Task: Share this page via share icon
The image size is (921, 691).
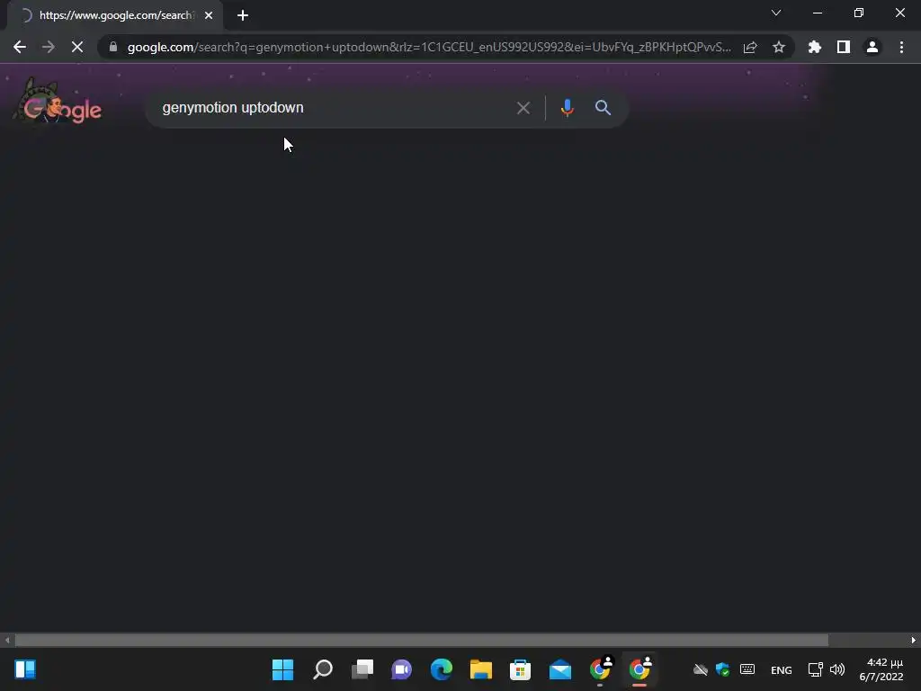Action: [750, 47]
